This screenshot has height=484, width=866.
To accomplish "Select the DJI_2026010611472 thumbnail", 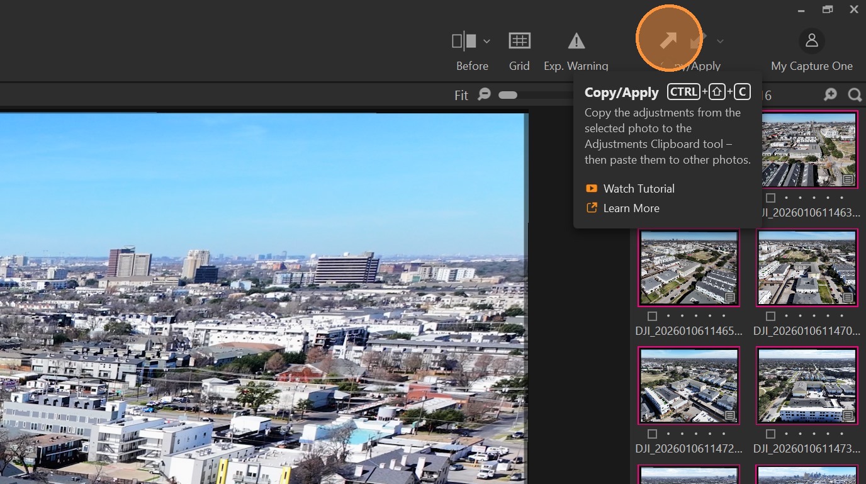I will click(x=689, y=385).
